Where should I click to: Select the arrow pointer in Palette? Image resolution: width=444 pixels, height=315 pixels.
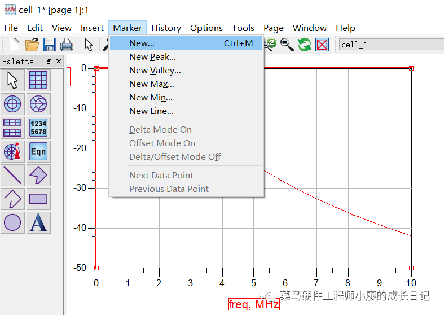12,81
